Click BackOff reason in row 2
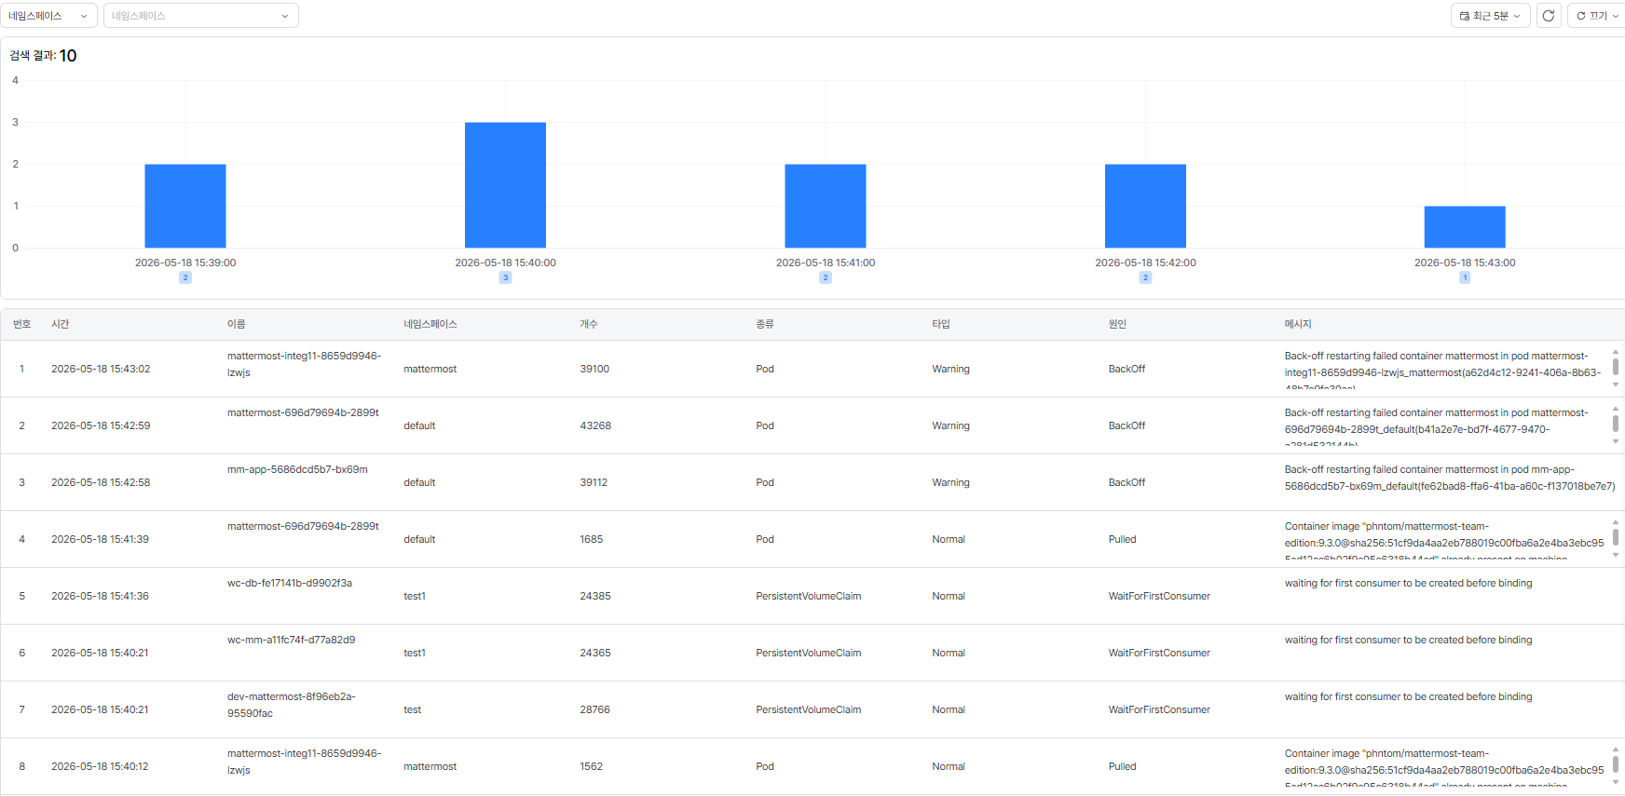1625x796 pixels. 1127,425
